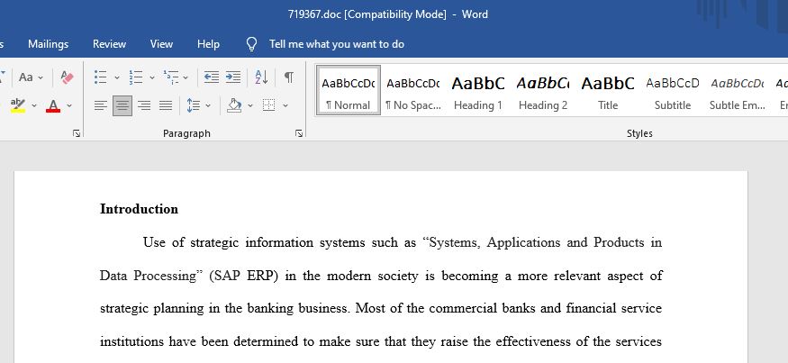Click the Numbering list icon

tap(136, 77)
